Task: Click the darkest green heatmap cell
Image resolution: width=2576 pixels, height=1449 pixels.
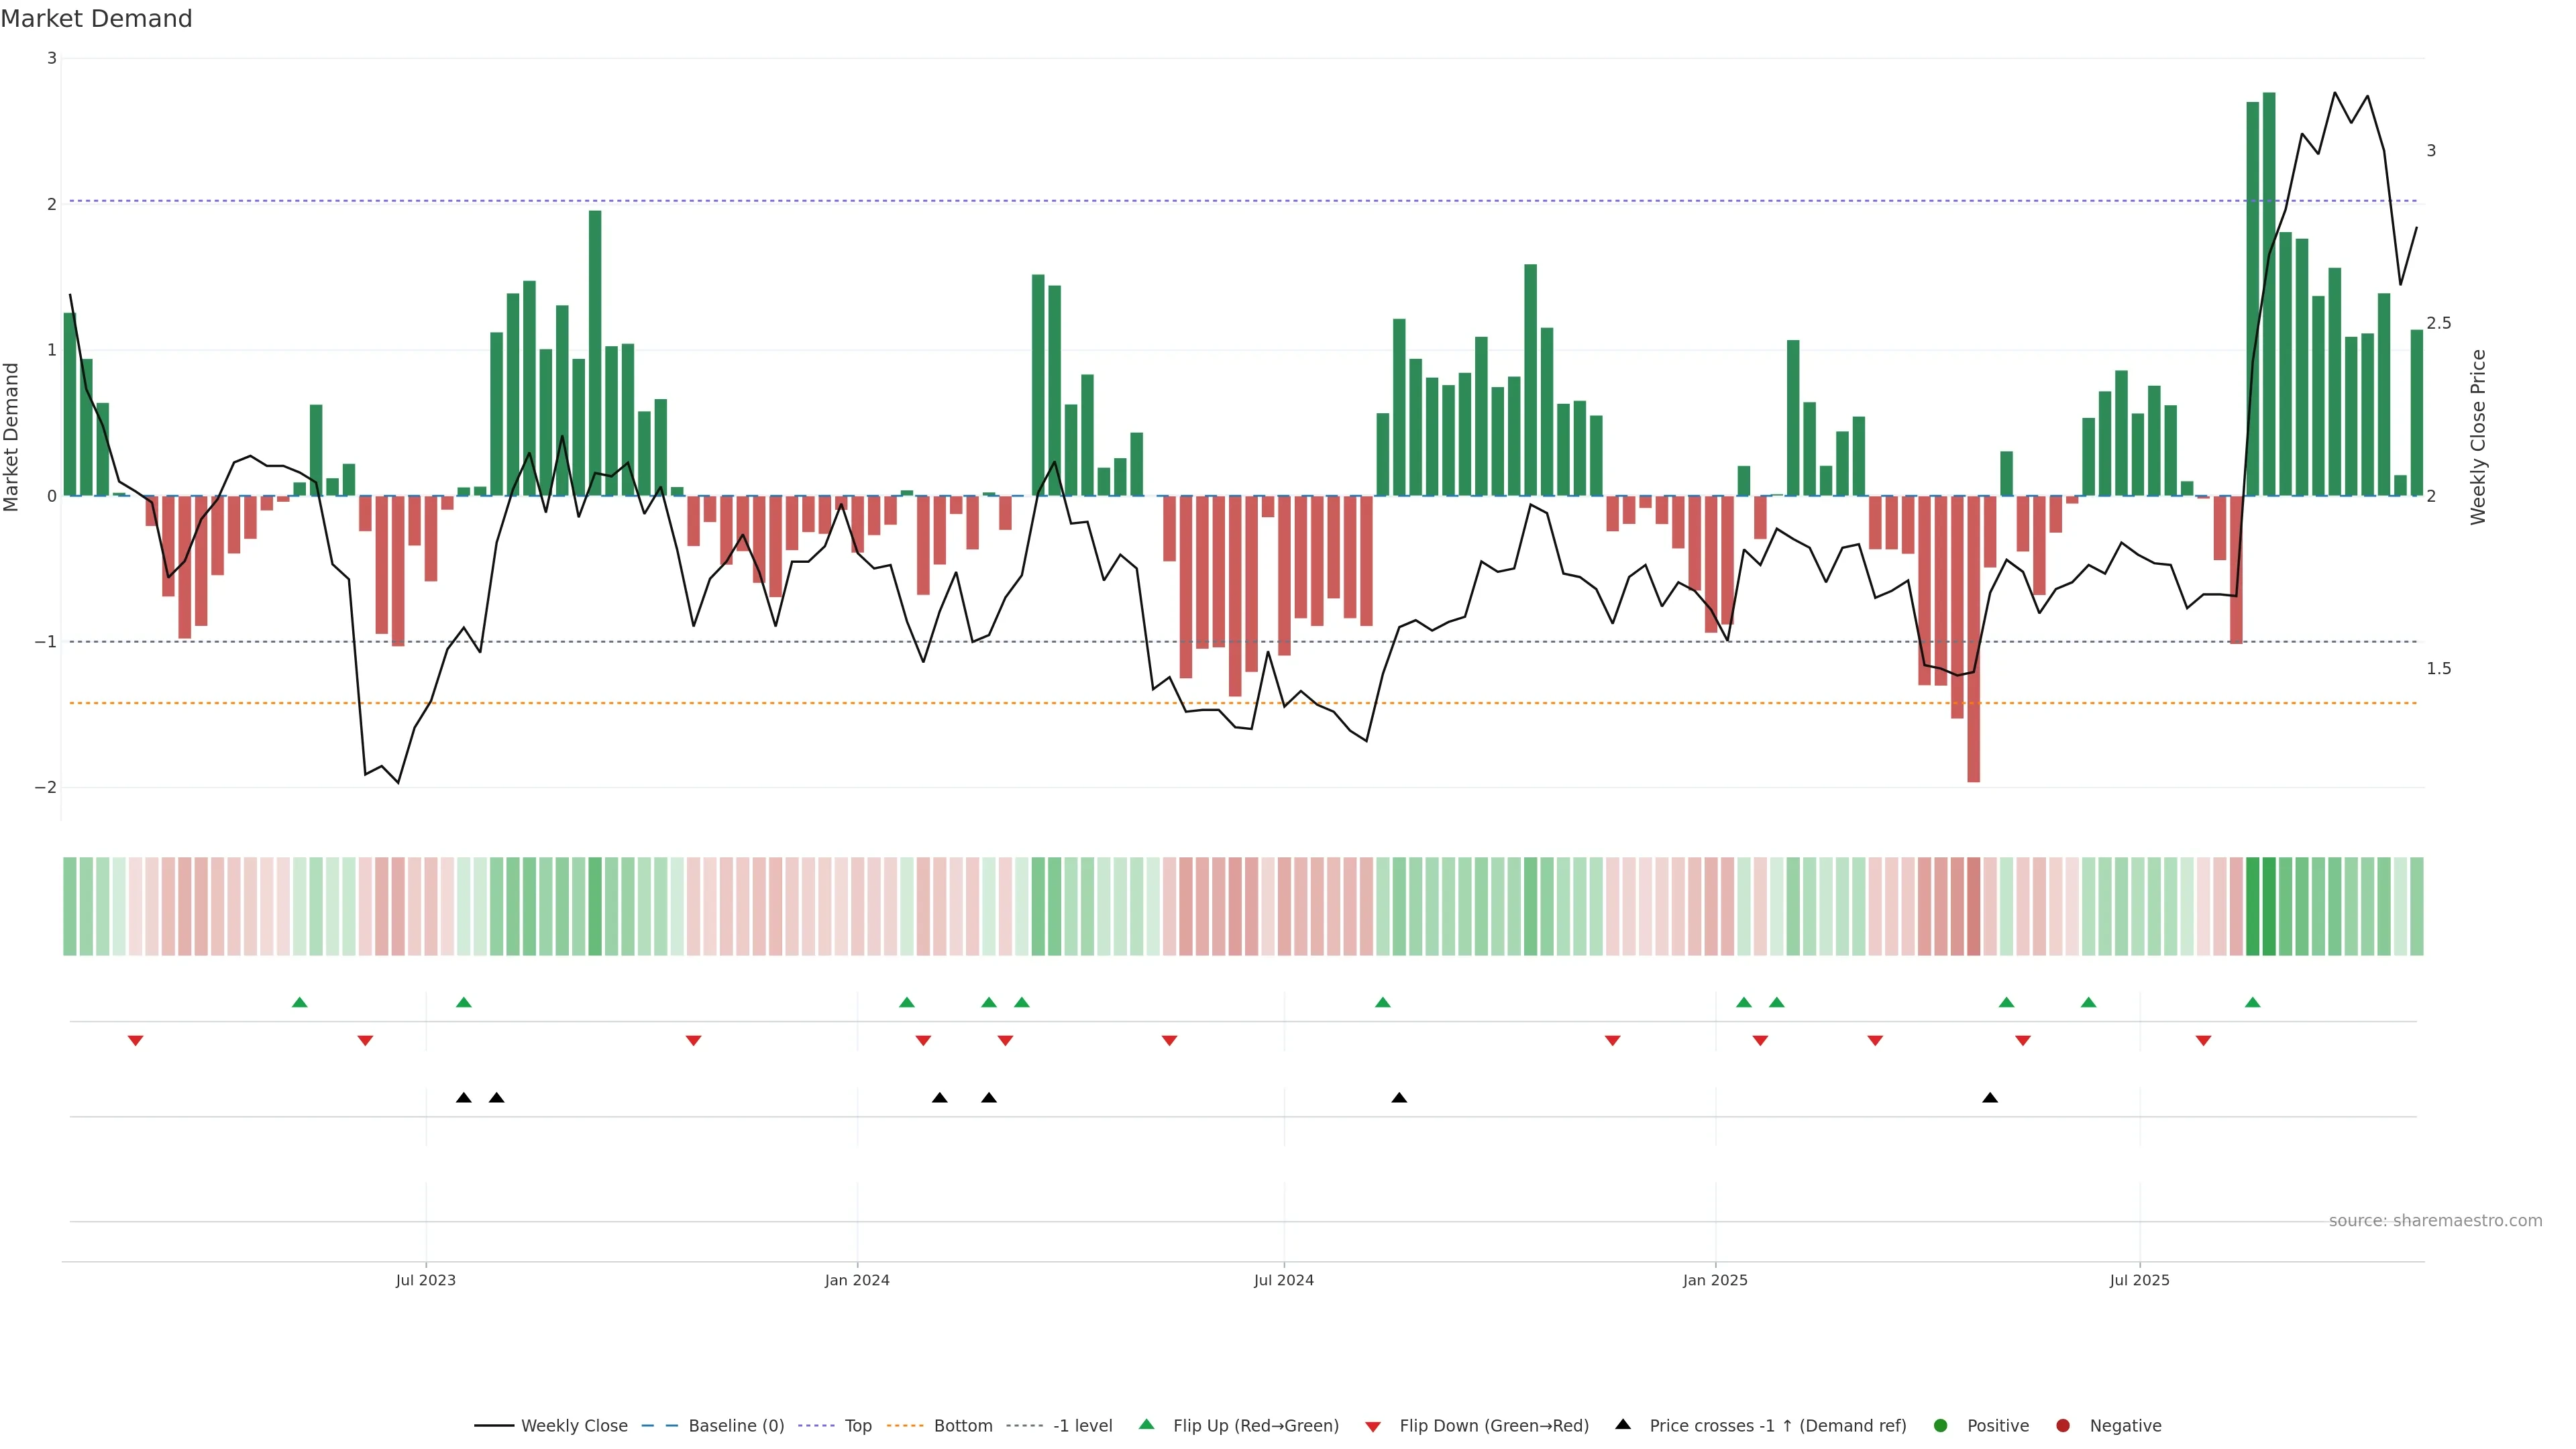Action: (x=2269, y=906)
